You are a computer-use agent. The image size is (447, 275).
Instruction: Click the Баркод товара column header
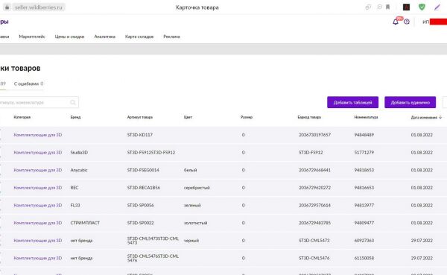[309, 117]
